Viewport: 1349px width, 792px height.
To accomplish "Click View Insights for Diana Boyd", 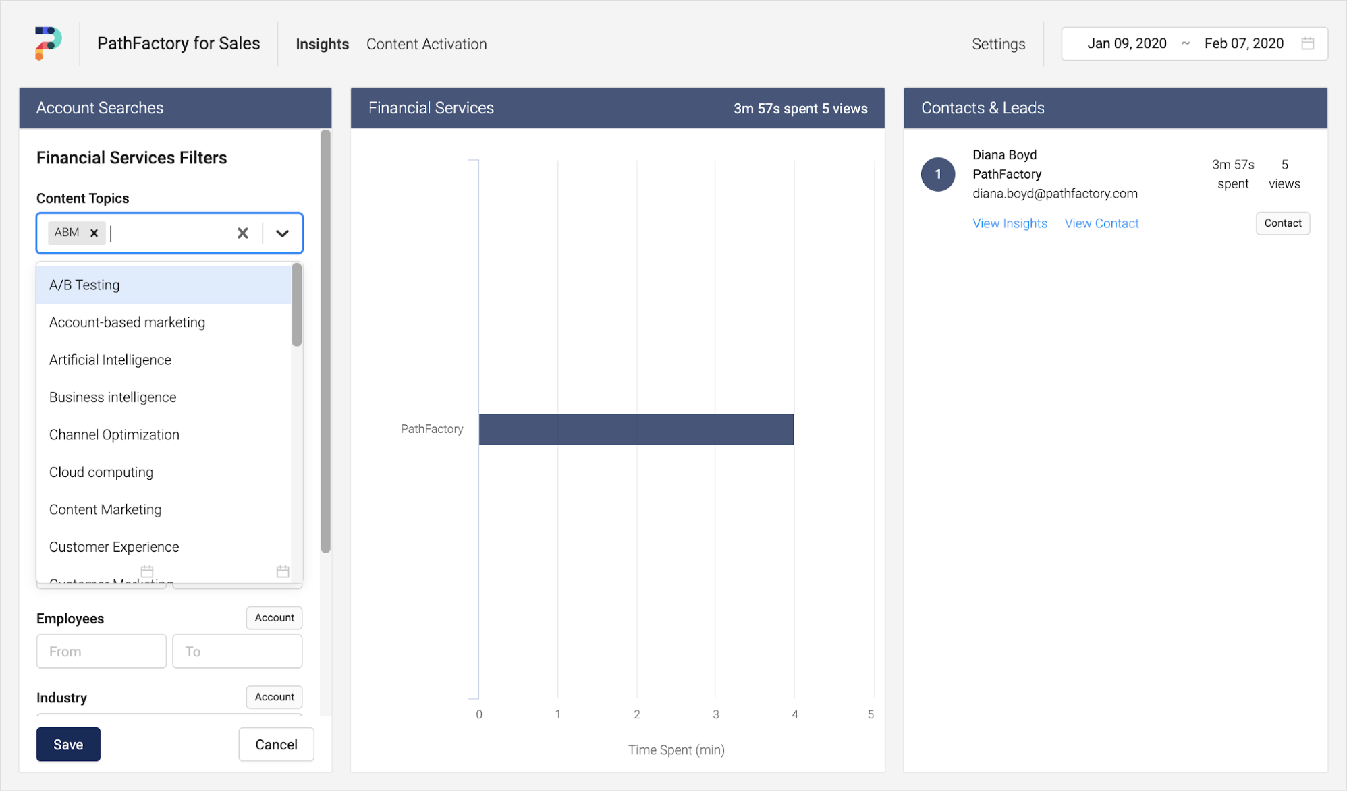I will pyautogui.click(x=1010, y=223).
